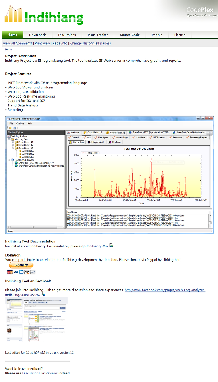
Task: Collapse the Web Log Files node
Action: point(9,139)
